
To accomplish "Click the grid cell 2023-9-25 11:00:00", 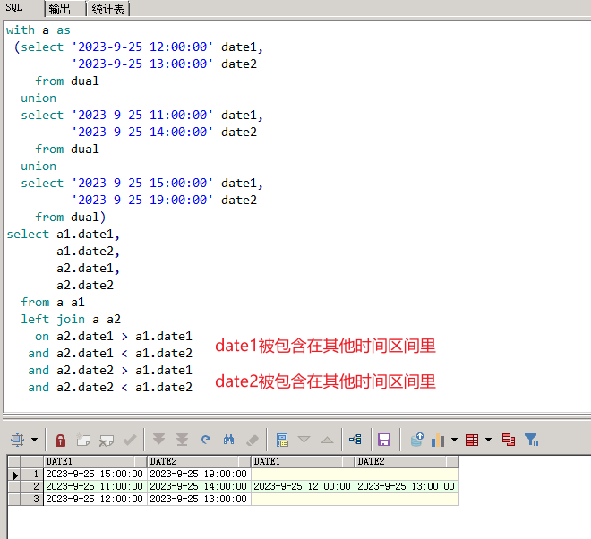I will tap(95, 486).
